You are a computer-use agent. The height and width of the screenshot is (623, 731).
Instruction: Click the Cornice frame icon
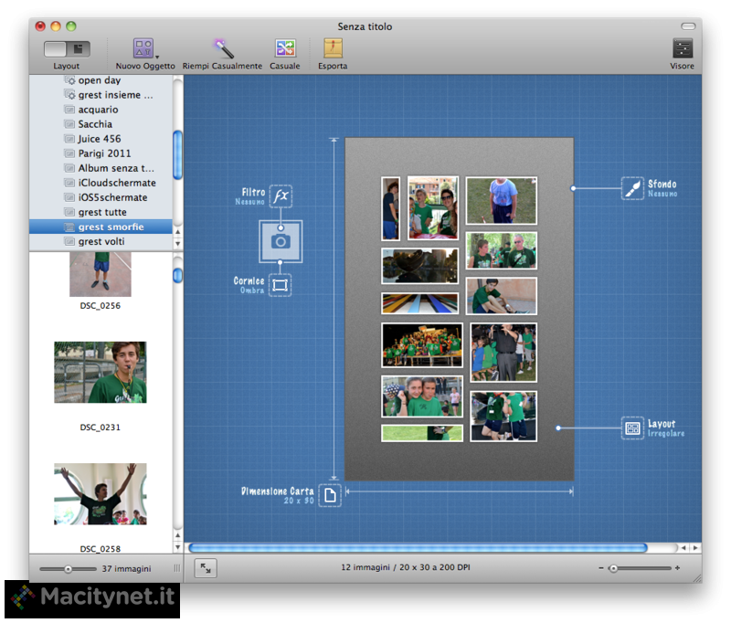[x=281, y=285]
